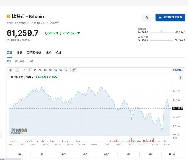Select the 概览 sub-tab
This screenshot has height=160, width=188.
(9, 61)
